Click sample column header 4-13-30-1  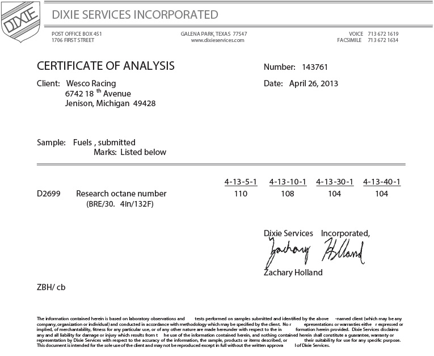click(335, 182)
